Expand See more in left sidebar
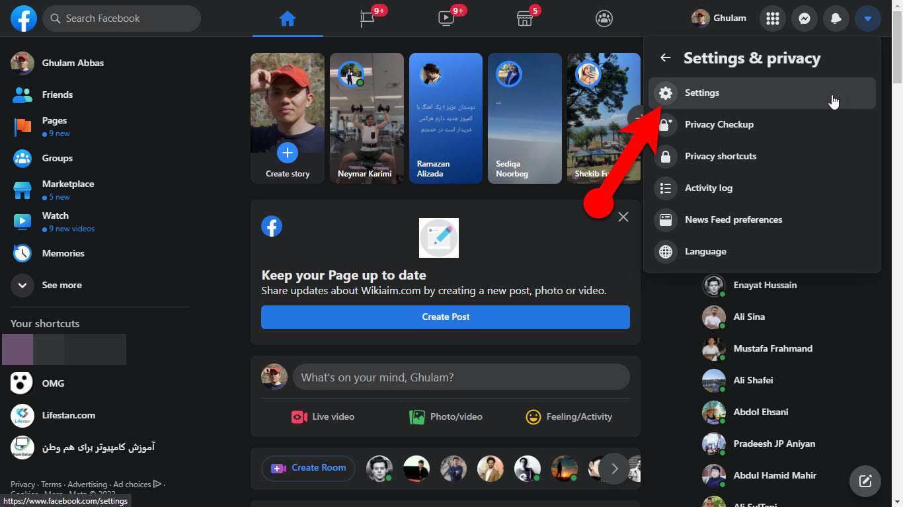 click(x=61, y=285)
